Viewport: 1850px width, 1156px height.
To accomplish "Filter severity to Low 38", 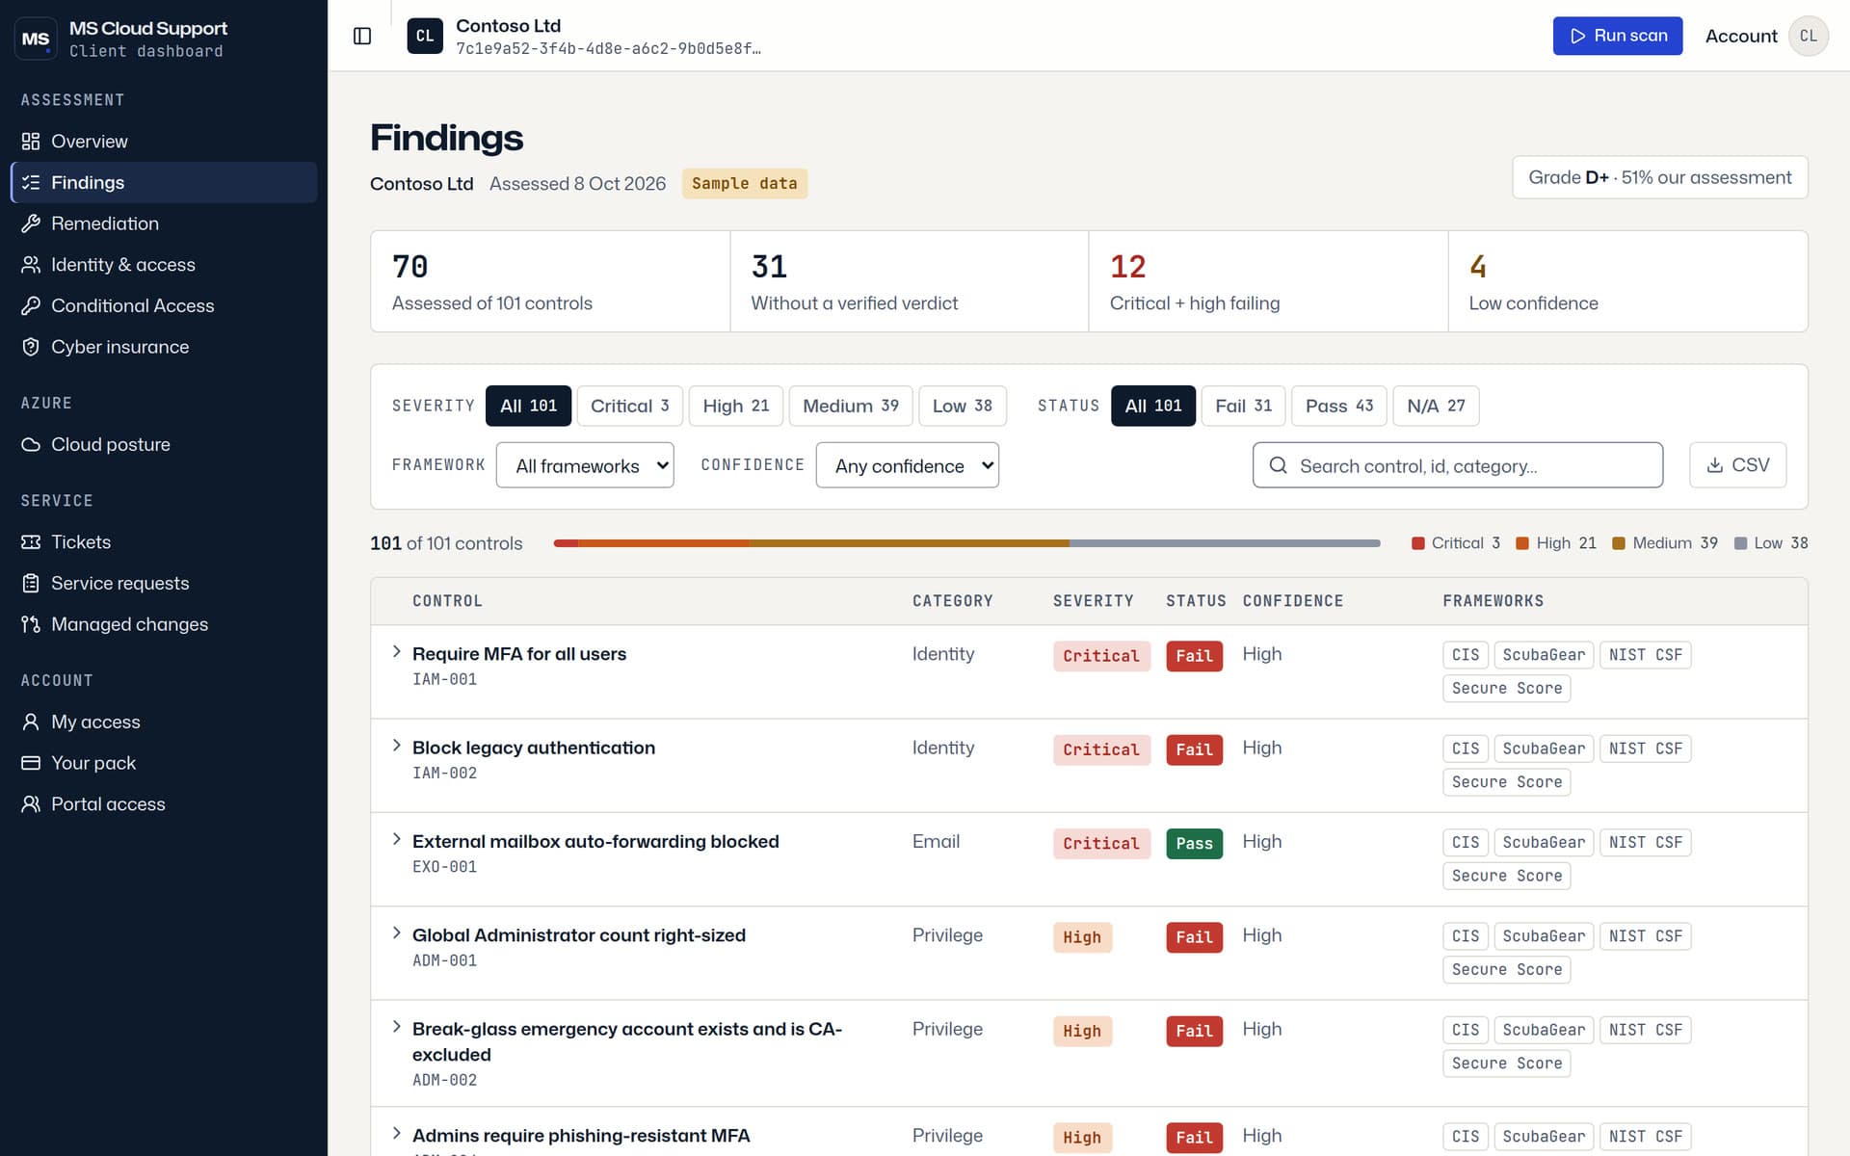I will coord(963,406).
